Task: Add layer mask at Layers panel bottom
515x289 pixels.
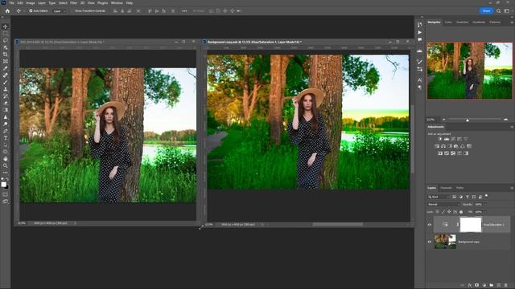Action: pyautogui.click(x=477, y=285)
